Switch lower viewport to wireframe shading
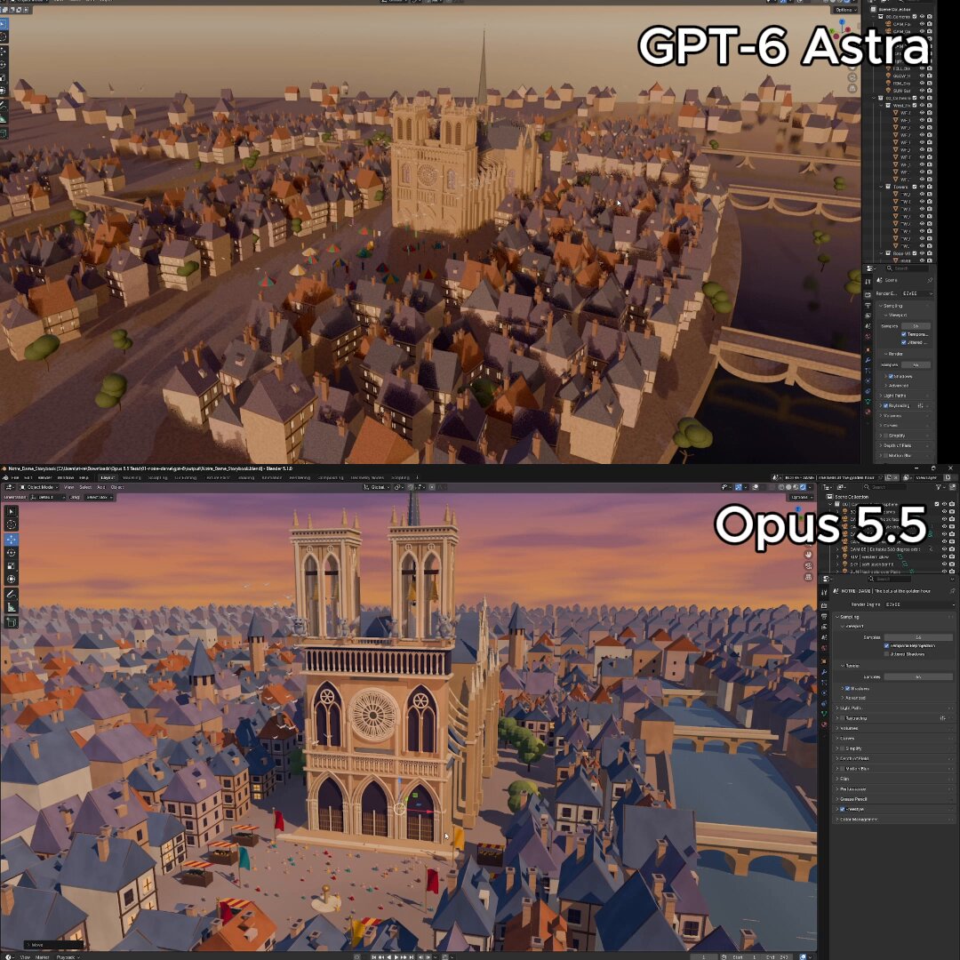The width and height of the screenshot is (960, 960). (781, 487)
